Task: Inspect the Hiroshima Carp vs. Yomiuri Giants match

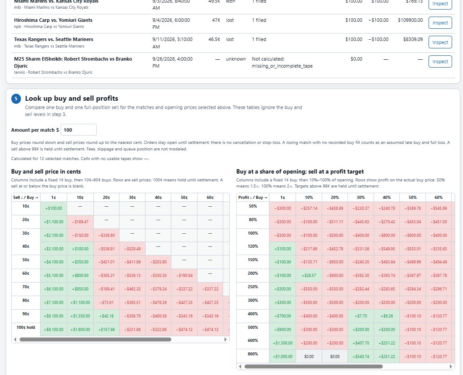Action: click(x=440, y=23)
